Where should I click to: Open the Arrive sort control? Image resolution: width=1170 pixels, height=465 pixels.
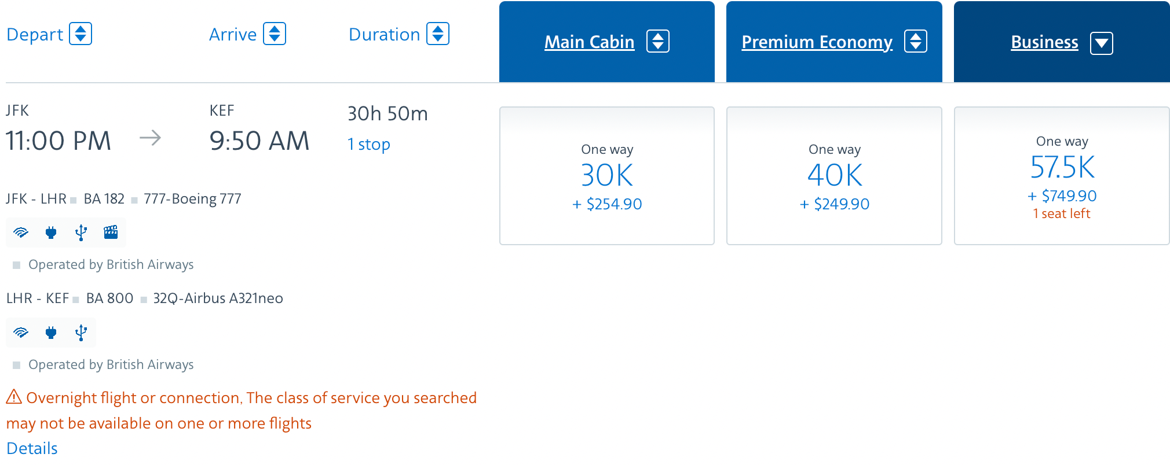pyautogui.click(x=275, y=34)
